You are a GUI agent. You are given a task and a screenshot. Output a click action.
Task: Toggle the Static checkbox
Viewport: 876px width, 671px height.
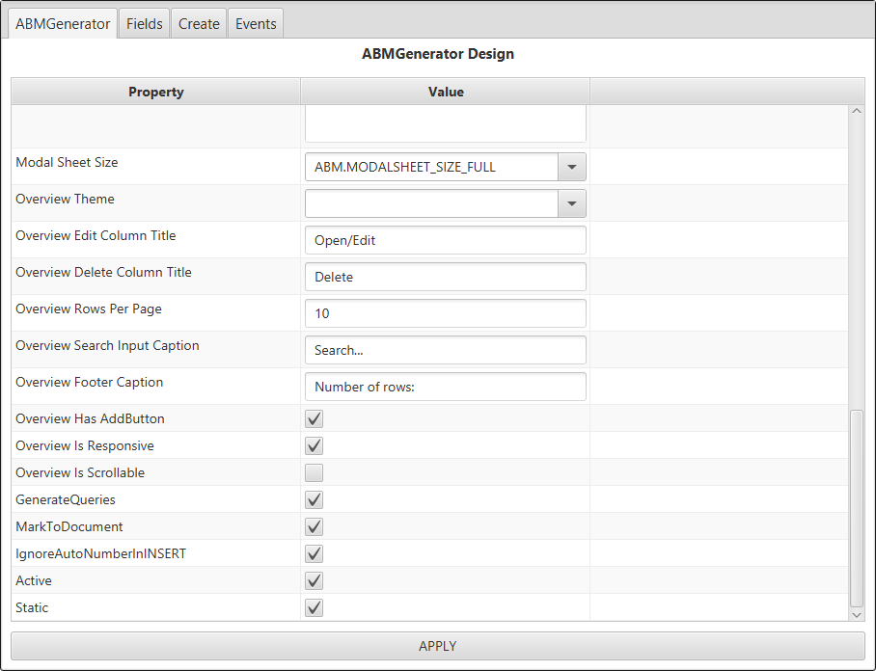tap(314, 608)
